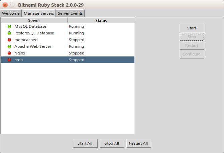224x153 pixels.
Task: Click the Stopped status of redis
Action: coord(77,60)
